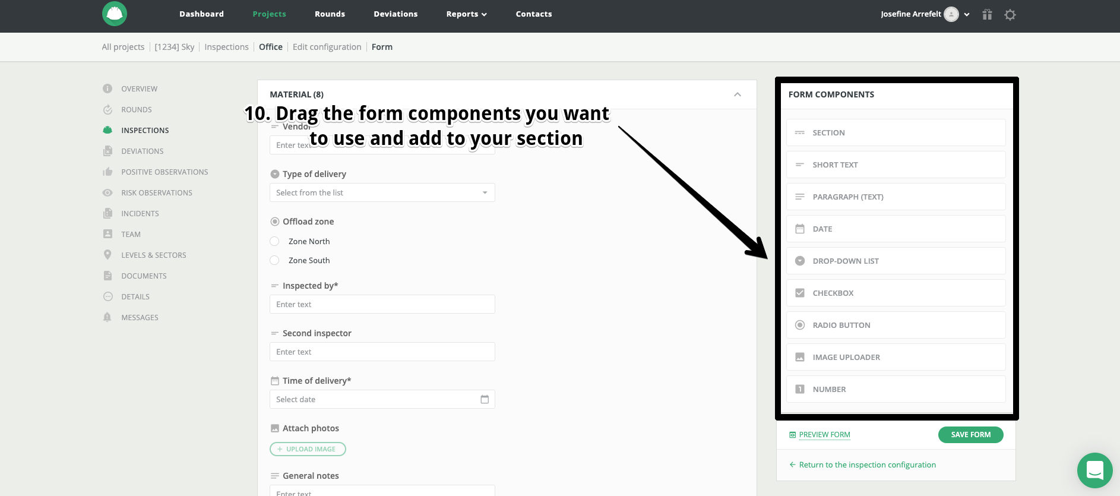1120x496 pixels.
Task: Select the Image Uploader component icon
Action: tap(800, 357)
